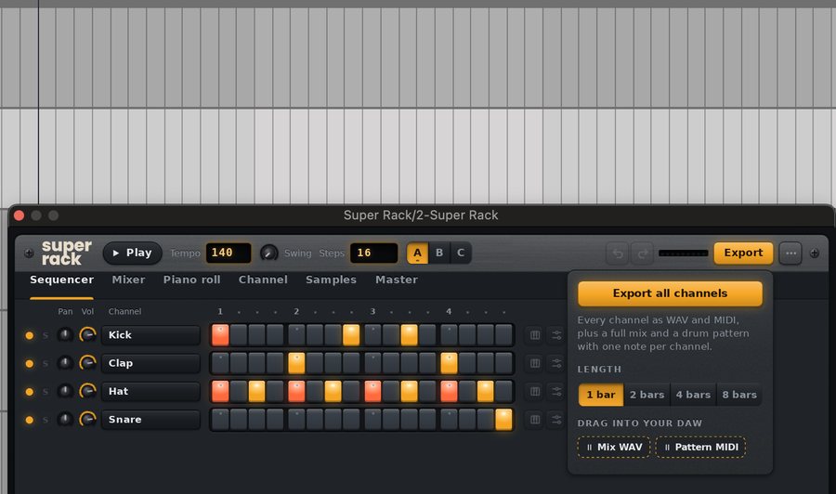Switch to the Mixer tab
836x494 pixels.
[128, 279]
